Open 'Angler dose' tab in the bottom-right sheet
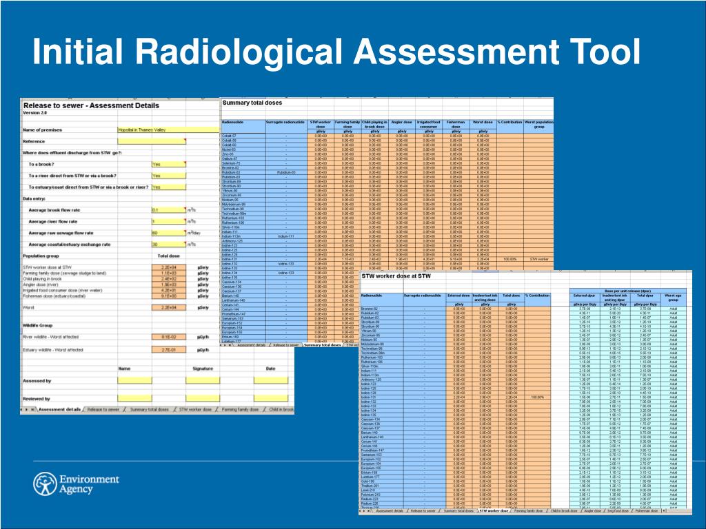 [592, 511]
